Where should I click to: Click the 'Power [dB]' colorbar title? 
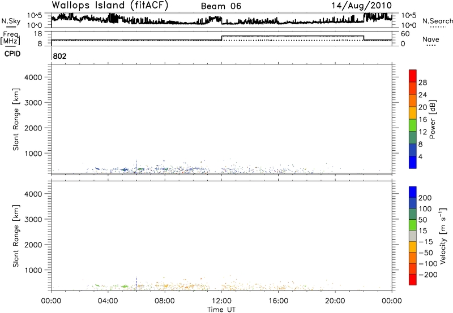pos(433,119)
